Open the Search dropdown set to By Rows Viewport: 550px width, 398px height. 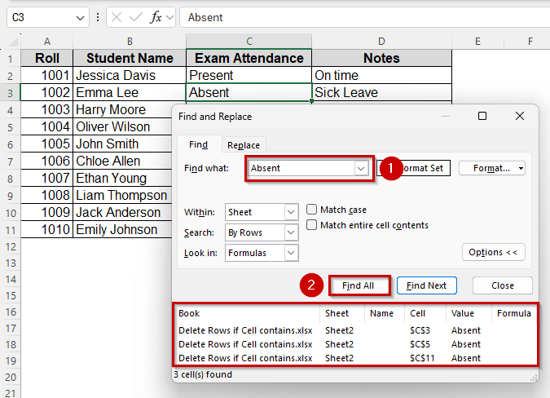pos(291,232)
